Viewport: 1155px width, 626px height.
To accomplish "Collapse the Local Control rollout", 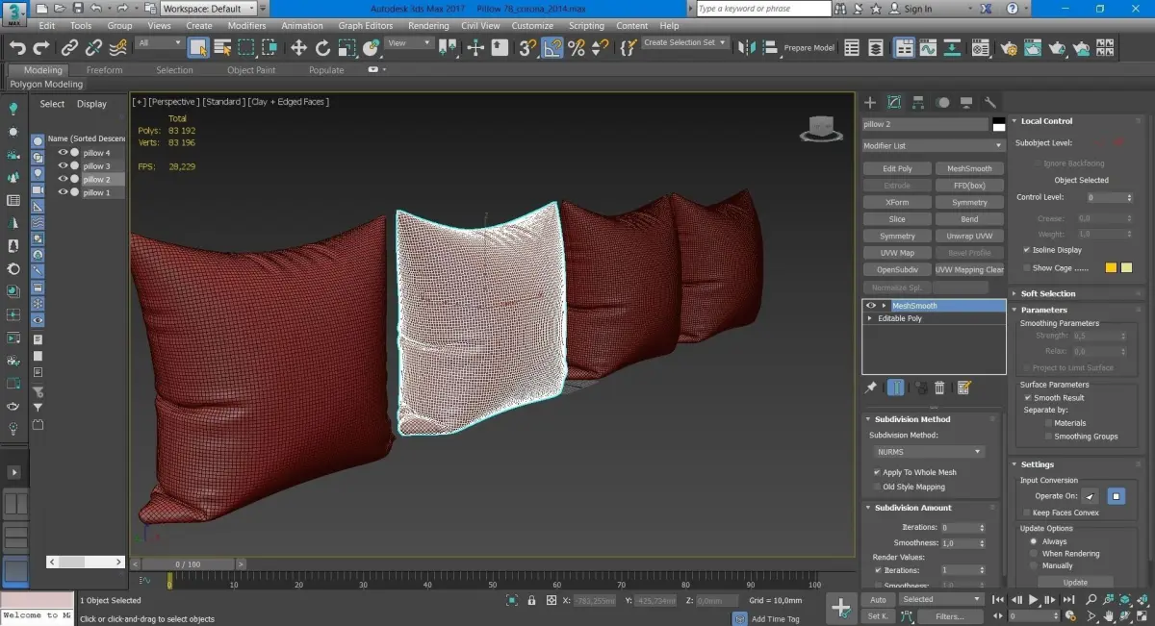I will click(x=1045, y=121).
